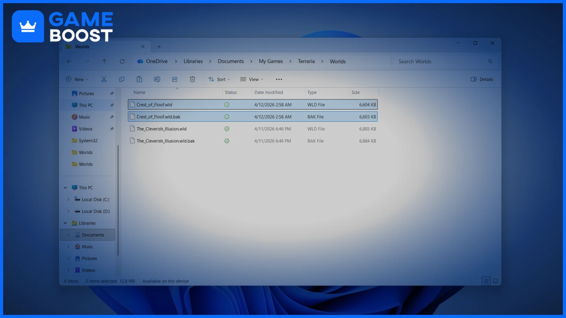Viewport: 566px width, 318px height.
Task: Switch to details layout from the status bar
Action: (486, 281)
